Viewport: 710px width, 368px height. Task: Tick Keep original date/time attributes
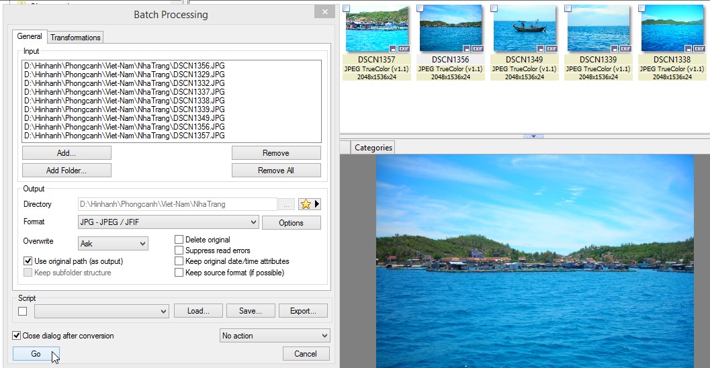[179, 261]
